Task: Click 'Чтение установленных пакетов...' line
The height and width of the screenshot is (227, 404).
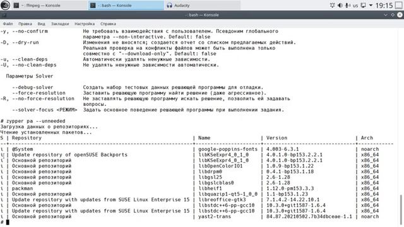Action: [x=46, y=132]
